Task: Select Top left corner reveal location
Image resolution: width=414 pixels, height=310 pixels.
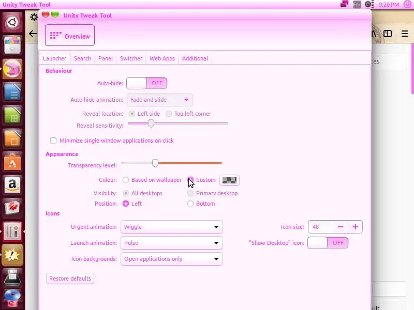Action: coord(169,114)
